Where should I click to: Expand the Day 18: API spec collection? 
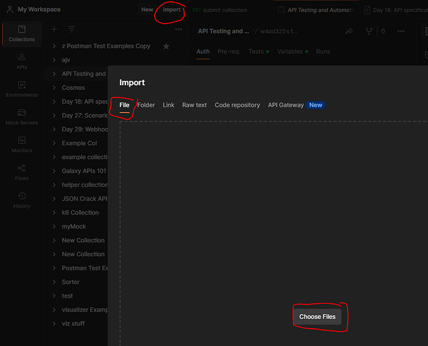point(54,102)
